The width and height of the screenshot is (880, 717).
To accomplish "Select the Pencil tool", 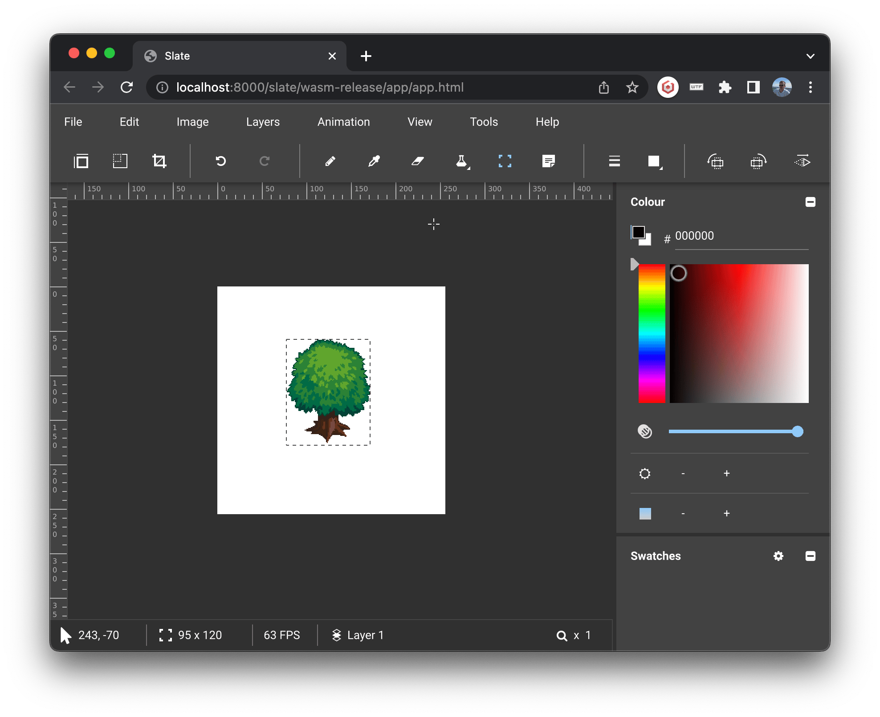I will pyautogui.click(x=330, y=161).
